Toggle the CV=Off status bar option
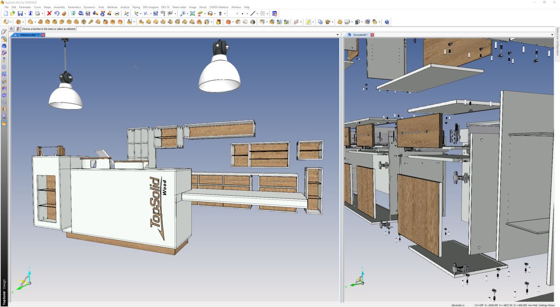 pos(479,305)
